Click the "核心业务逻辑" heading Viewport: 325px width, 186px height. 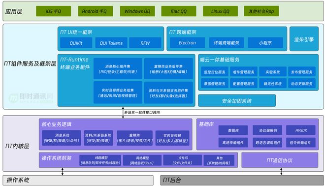[x=57, y=124]
